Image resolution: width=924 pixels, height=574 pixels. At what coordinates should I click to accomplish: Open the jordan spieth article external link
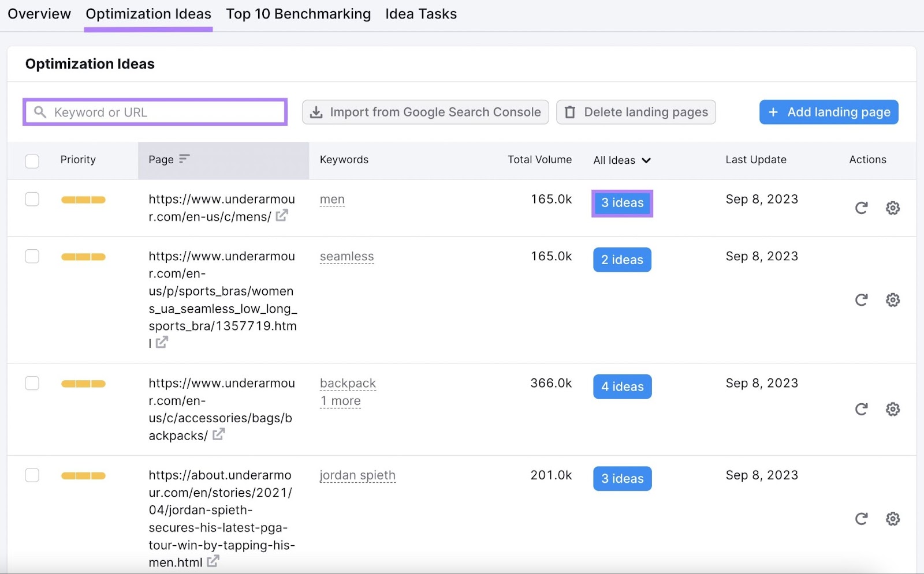tap(213, 560)
